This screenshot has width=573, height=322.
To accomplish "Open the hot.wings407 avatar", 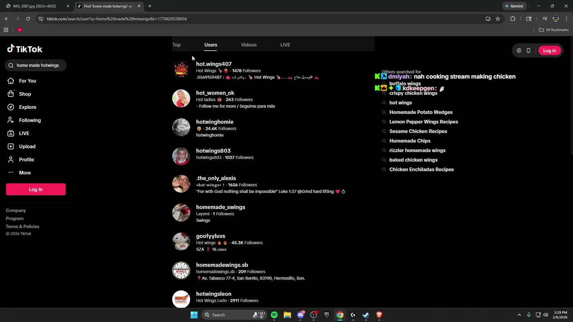I will coord(181,69).
